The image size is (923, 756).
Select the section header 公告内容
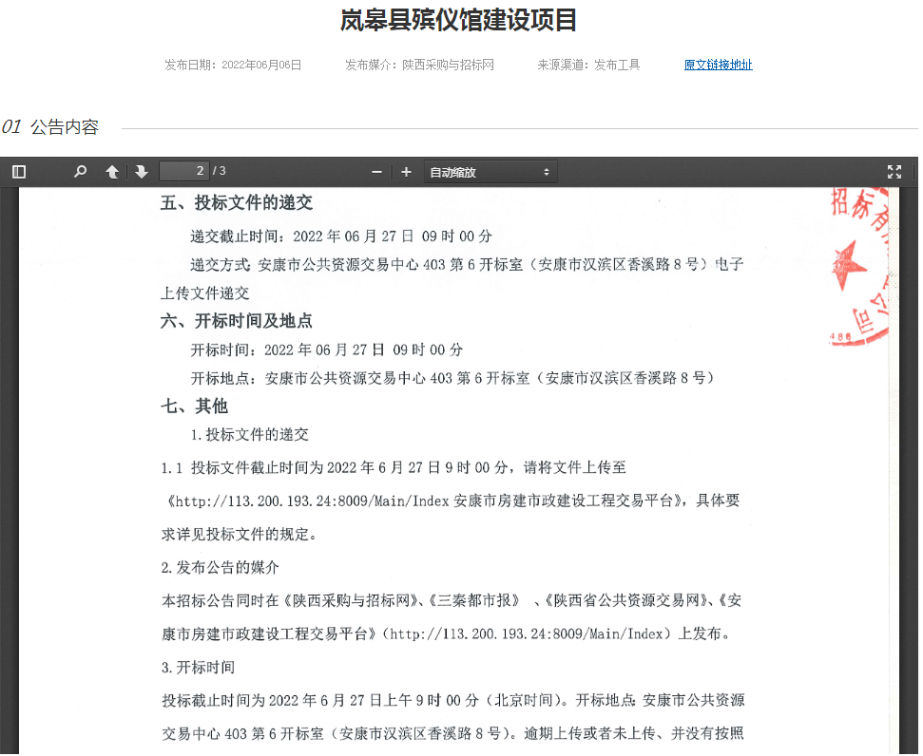(65, 127)
